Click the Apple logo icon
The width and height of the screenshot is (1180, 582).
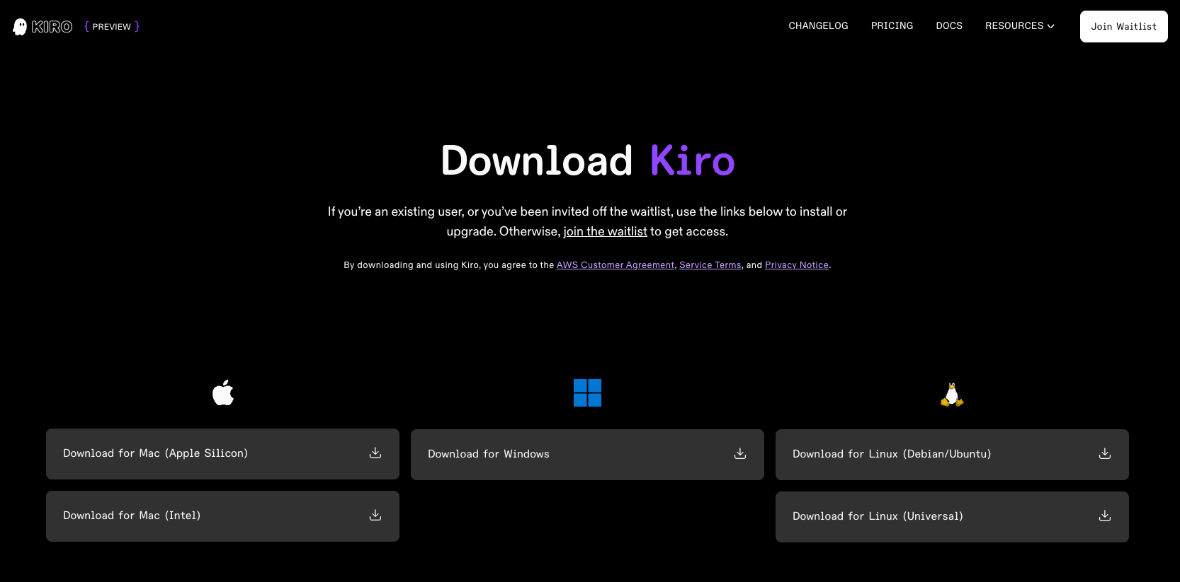coord(223,392)
